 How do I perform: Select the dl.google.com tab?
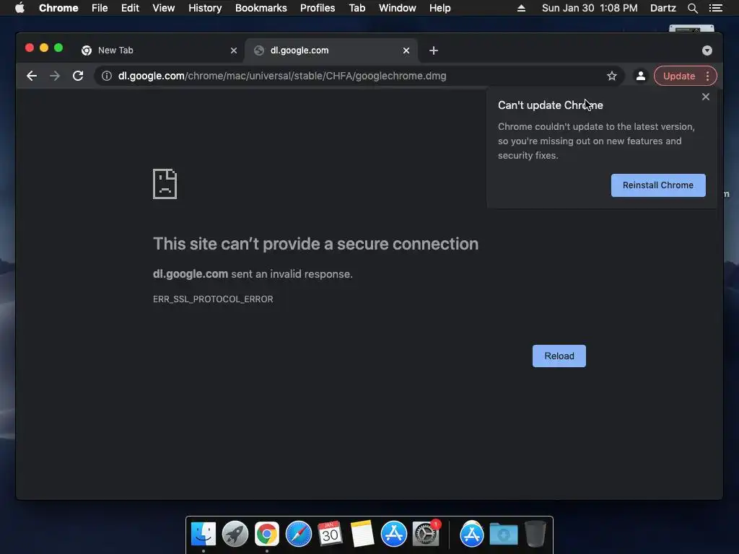[x=330, y=50]
